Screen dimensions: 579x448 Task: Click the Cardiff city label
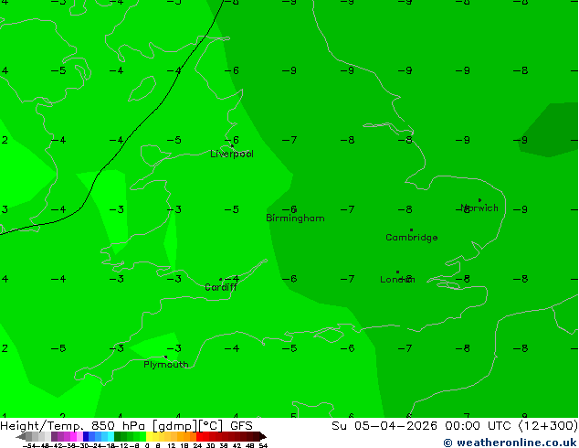pyautogui.click(x=220, y=287)
